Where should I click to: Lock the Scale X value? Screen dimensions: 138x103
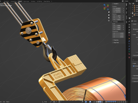tap(123, 25)
